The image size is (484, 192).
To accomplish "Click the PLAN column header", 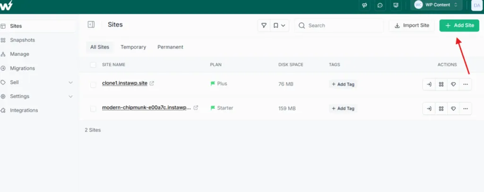I will tap(216, 65).
